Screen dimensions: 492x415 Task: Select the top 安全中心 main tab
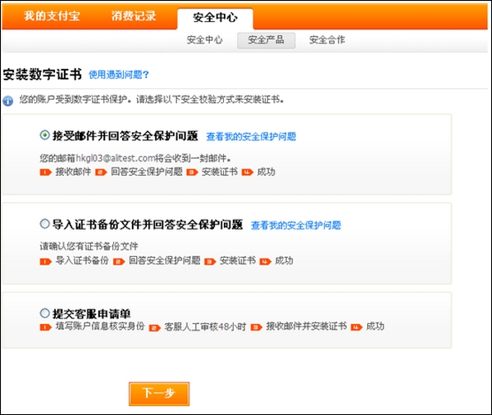tap(215, 17)
